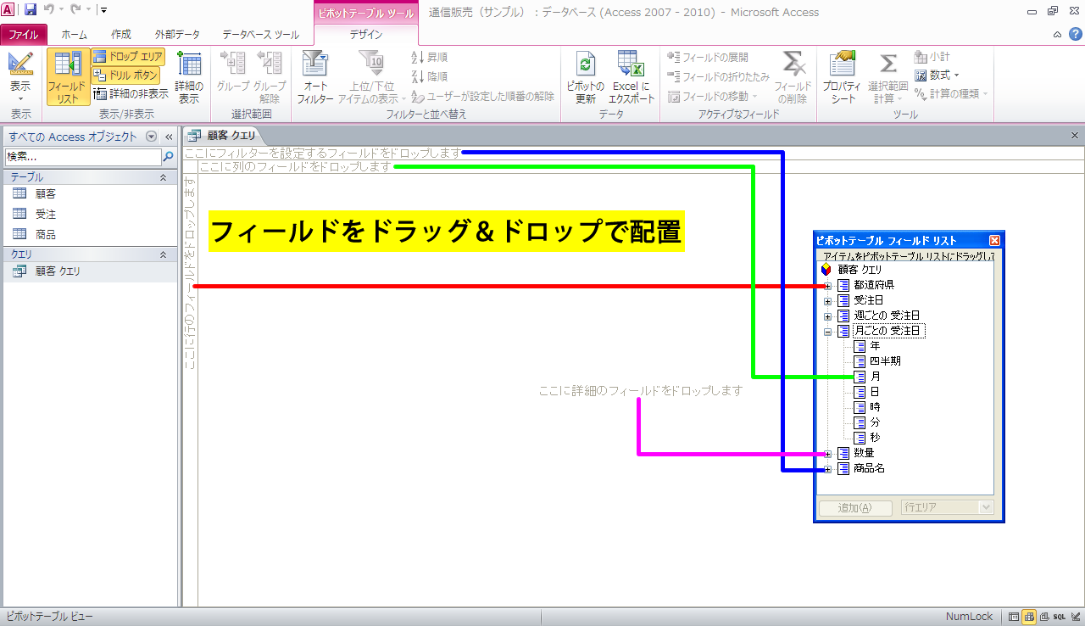
Task: Click the ピボットの更新 refresh icon
Action: [x=585, y=77]
